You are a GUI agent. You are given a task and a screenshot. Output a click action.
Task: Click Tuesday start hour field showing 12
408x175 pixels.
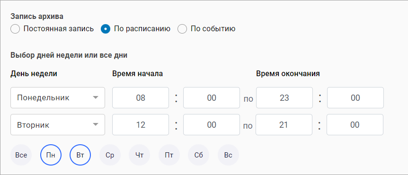pyautogui.click(x=141, y=125)
